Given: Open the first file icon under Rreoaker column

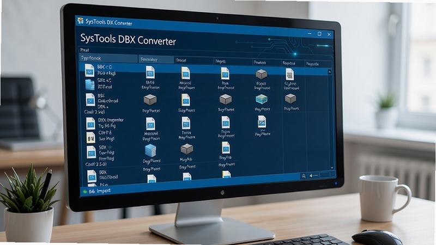Looking at the screenshot, I should point(150,72).
